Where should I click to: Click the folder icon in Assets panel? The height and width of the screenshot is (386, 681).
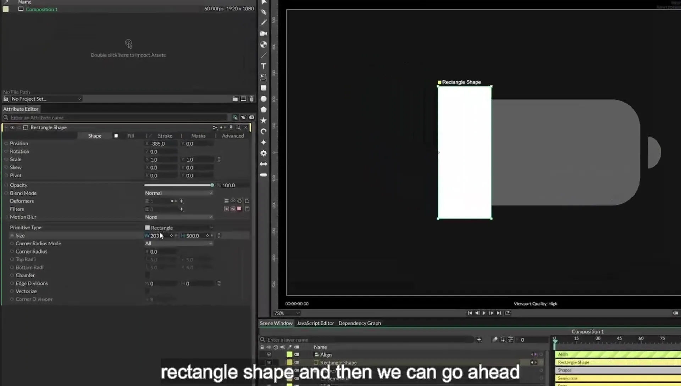point(235,99)
